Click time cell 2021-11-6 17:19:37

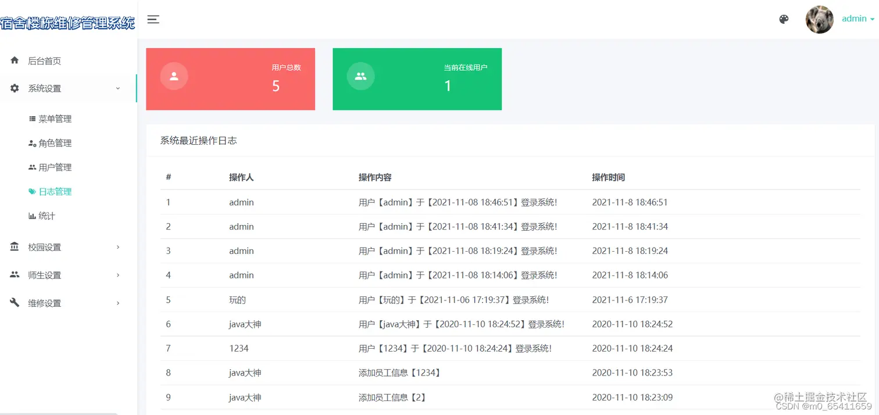click(x=630, y=300)
